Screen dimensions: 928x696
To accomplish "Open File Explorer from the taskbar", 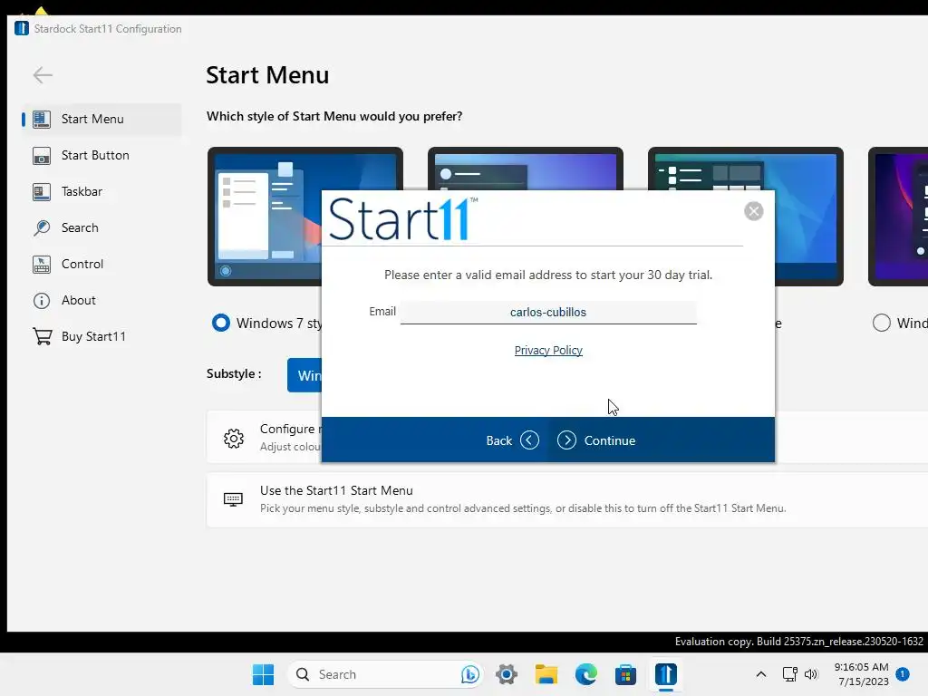I will (x=546, y=674).
